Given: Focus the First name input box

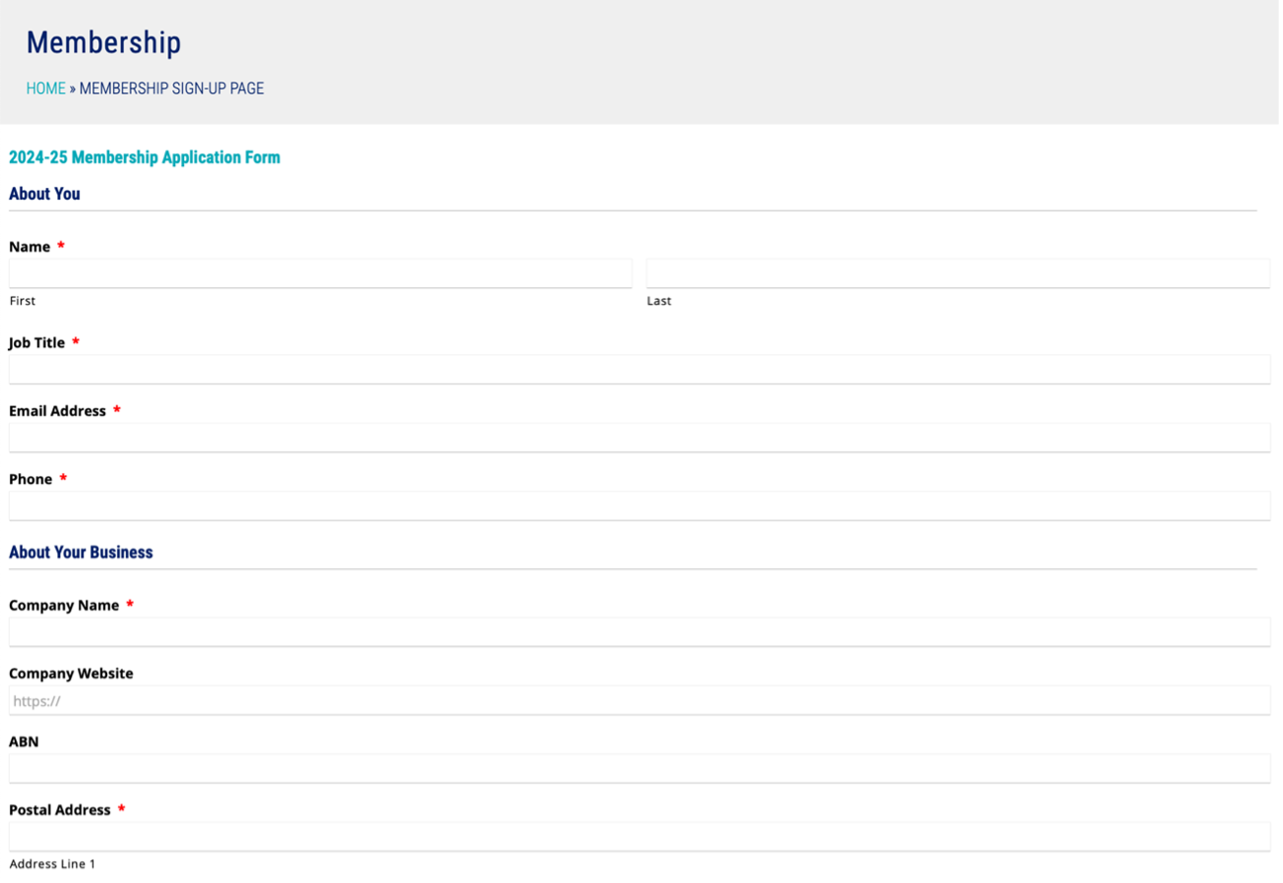Looking at the screenshot, I should tap(320, 273).
